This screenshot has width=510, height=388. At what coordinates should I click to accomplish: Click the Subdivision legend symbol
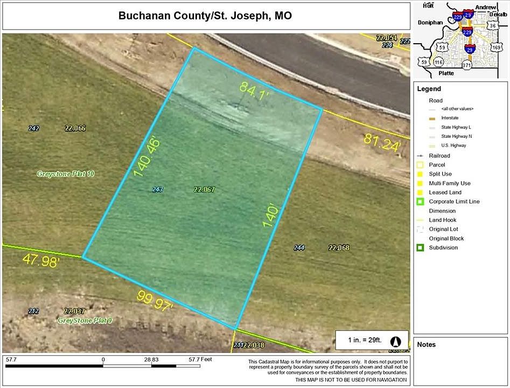coord(420,248)
